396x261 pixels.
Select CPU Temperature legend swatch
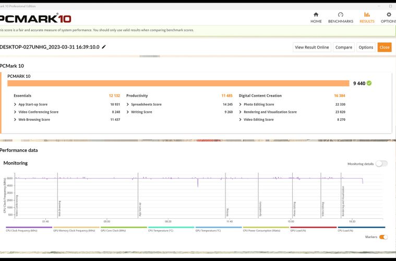coord(171,228)
